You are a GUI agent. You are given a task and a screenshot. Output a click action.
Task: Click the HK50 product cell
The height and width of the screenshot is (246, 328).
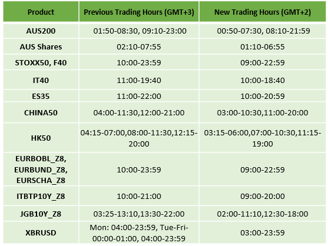(x=41, y=138)
